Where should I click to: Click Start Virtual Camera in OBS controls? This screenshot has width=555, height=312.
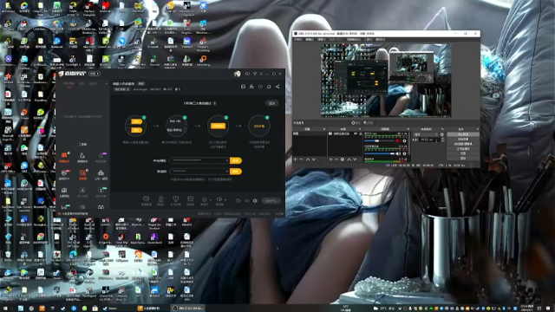click(463, 144)
